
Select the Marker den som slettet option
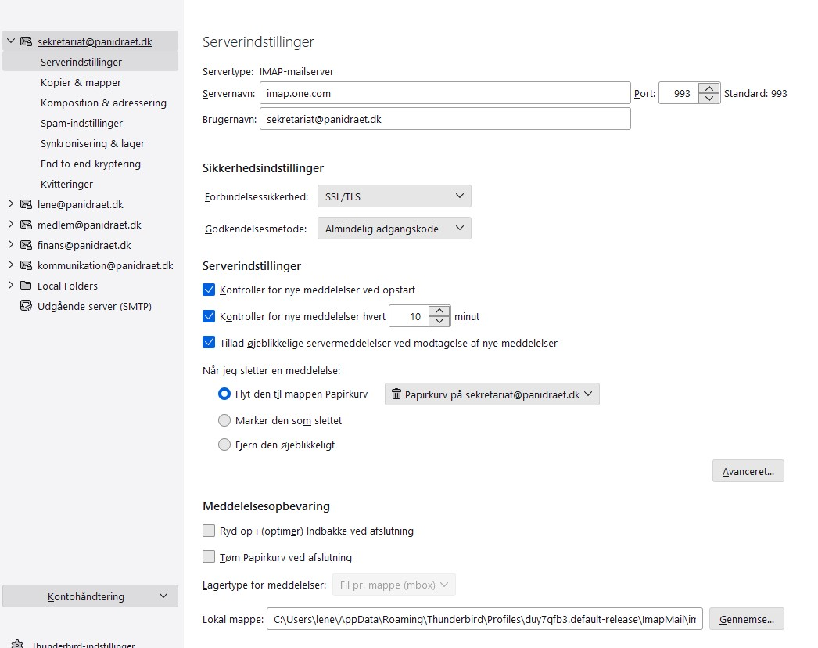click(x=224, y=420)
